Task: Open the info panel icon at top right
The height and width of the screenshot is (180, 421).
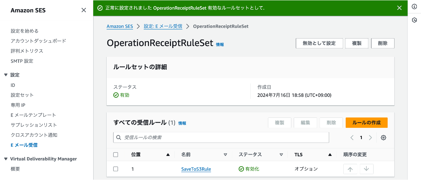Action: tap(414, 7)
